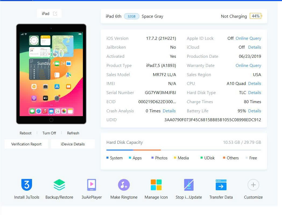Screen dimensions: 282x215
Task: Open Crash Analysis Details link
Action: [x=169, y=111]
